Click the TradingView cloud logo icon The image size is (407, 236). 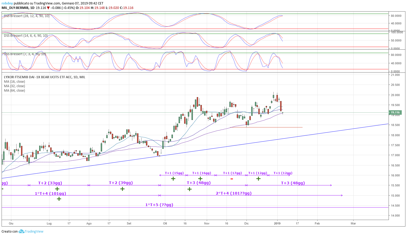(x=21, y=231)
